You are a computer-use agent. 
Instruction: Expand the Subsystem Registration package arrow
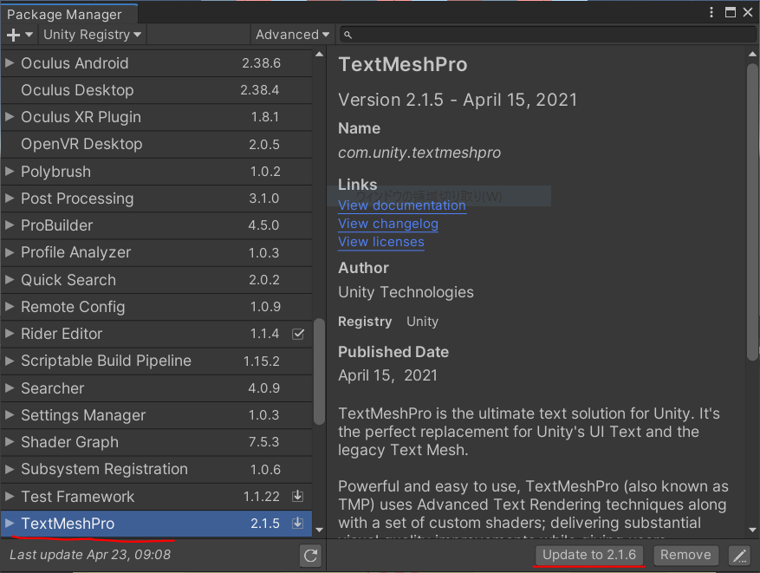tap(9, 469)
